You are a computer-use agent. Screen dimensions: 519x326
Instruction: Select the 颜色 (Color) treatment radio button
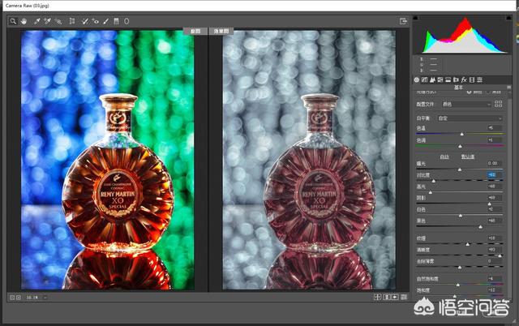pos(469,92)
